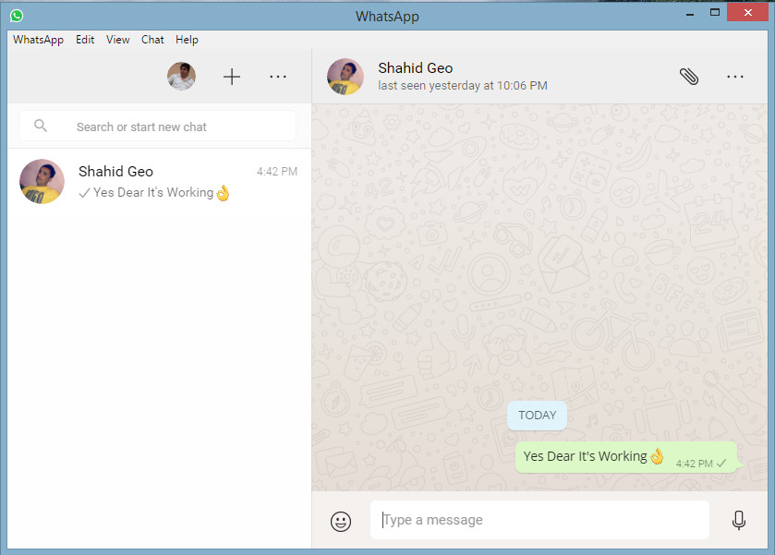The width and height of the screenshot is (775, 555).
Task: Click the Type a message input box
Action: click(539, 520)
